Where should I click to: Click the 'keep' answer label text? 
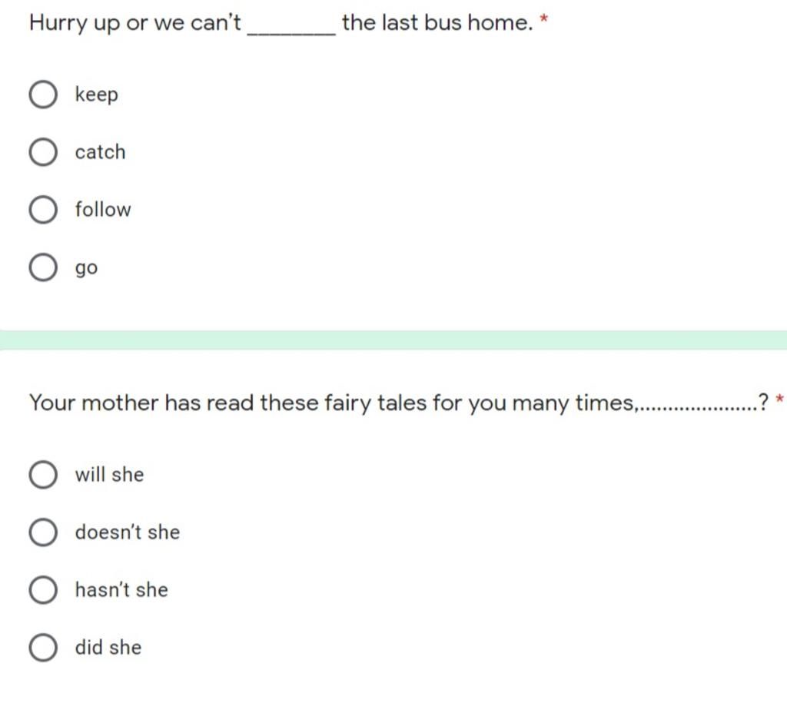[x=96, y=95]
